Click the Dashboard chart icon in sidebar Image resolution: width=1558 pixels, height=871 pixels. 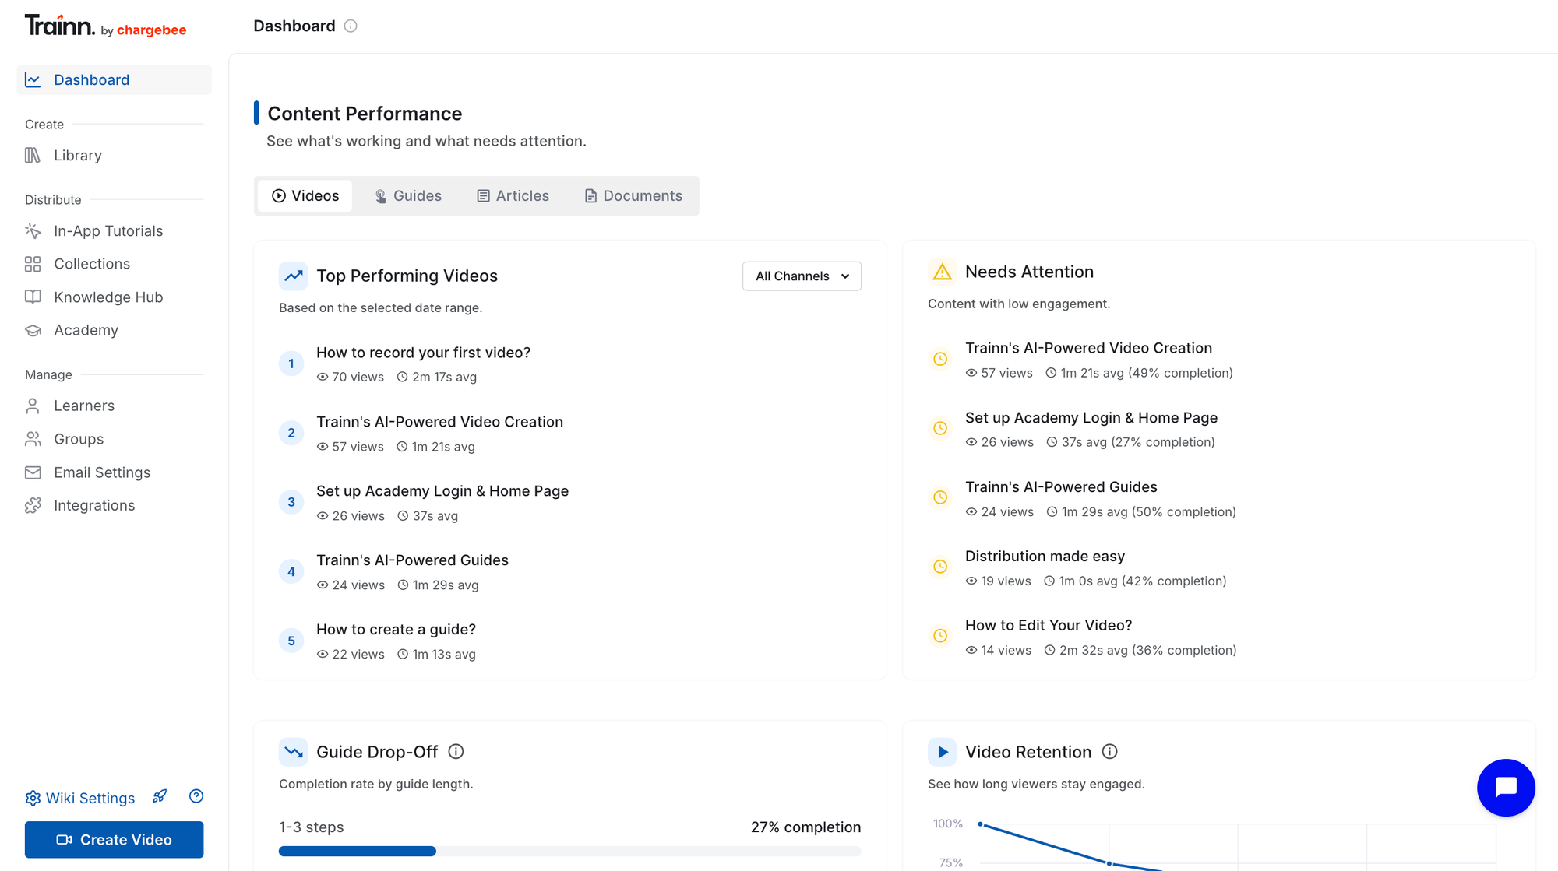33,79
